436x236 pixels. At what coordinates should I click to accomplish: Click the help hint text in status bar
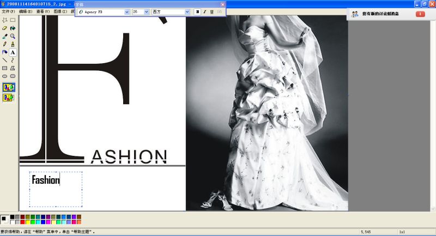tap(47, 232)
